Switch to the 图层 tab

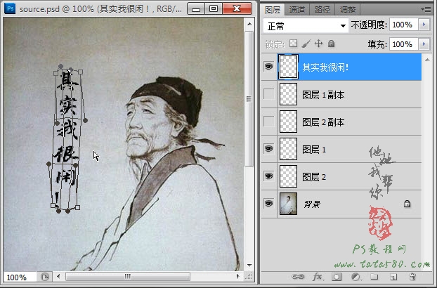click(273, 10)
